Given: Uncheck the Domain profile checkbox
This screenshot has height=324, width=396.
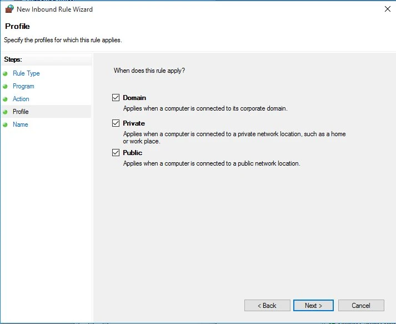Looking at the screenshot, I should point(116,98).
